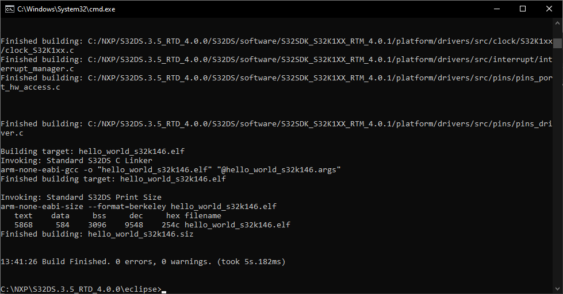Click the 'Finished building: hello_world_s32k146.siz' line
The image size is (563, 294).
coord(97,234)
